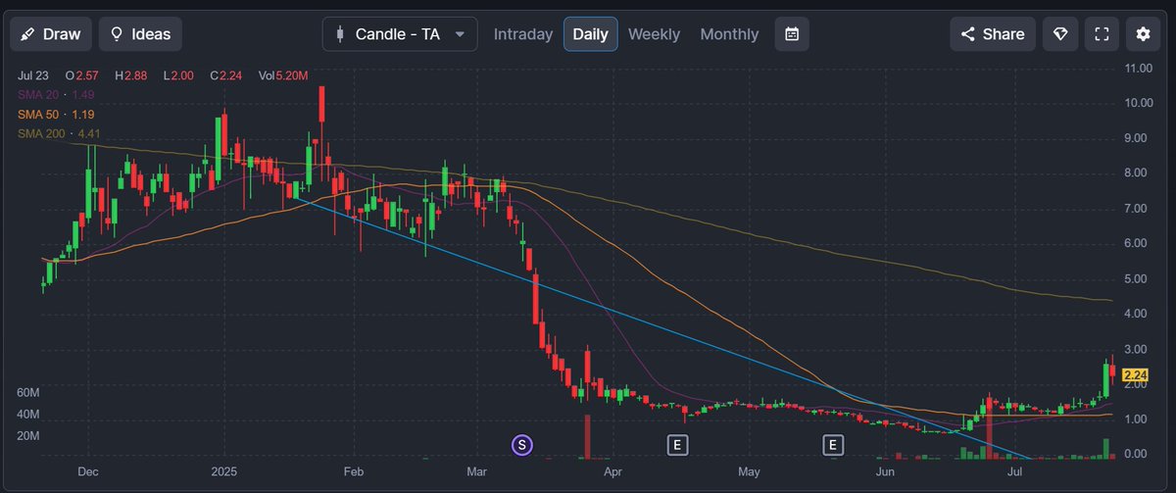Toggle fullscreen chart view icon
This screenshot has width=1176, height=493.
[x=1102, y=34]
